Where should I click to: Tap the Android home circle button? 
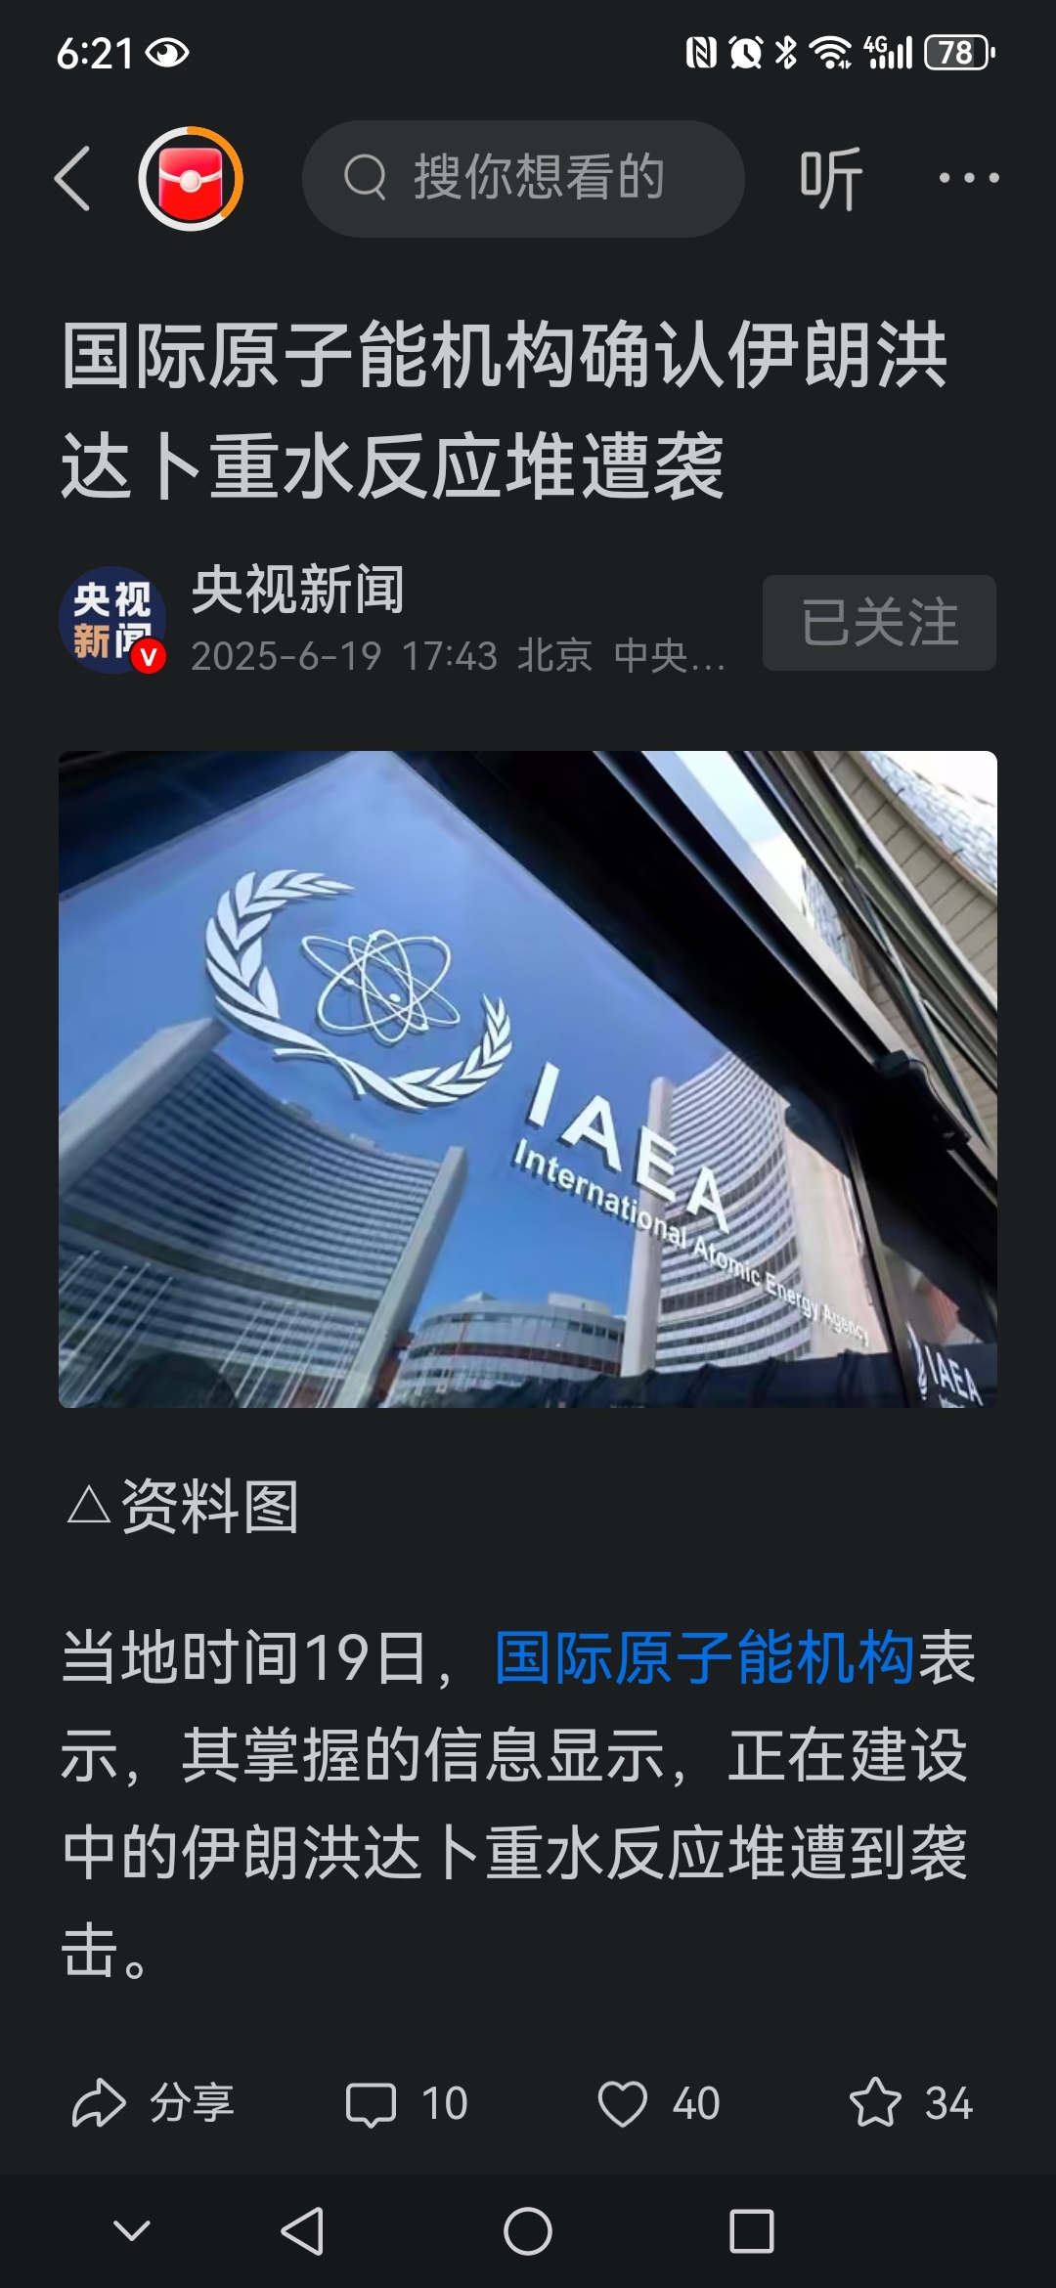528,2231
